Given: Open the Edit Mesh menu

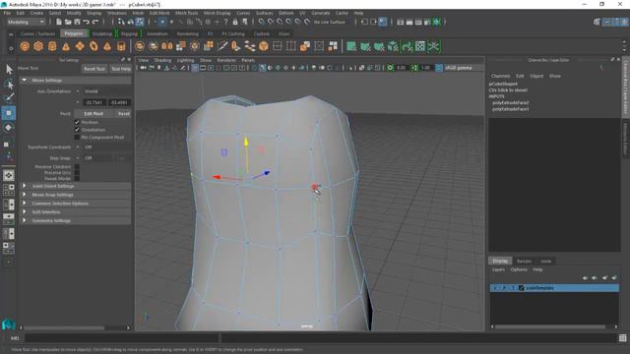Looking at the screenshot, I should 159,13.
